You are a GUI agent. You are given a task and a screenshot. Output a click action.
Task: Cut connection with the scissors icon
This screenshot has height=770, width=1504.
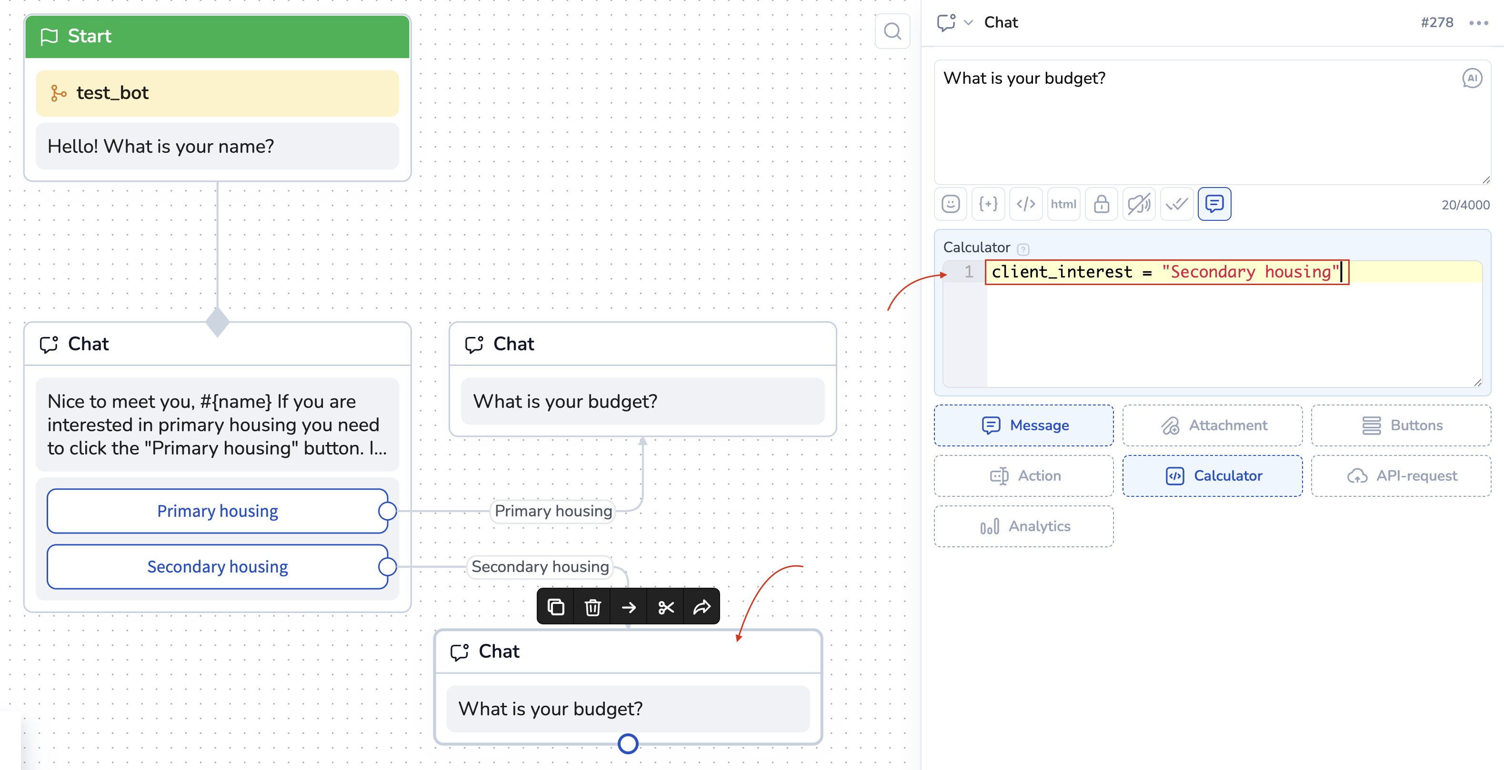[x=666, y=607]
